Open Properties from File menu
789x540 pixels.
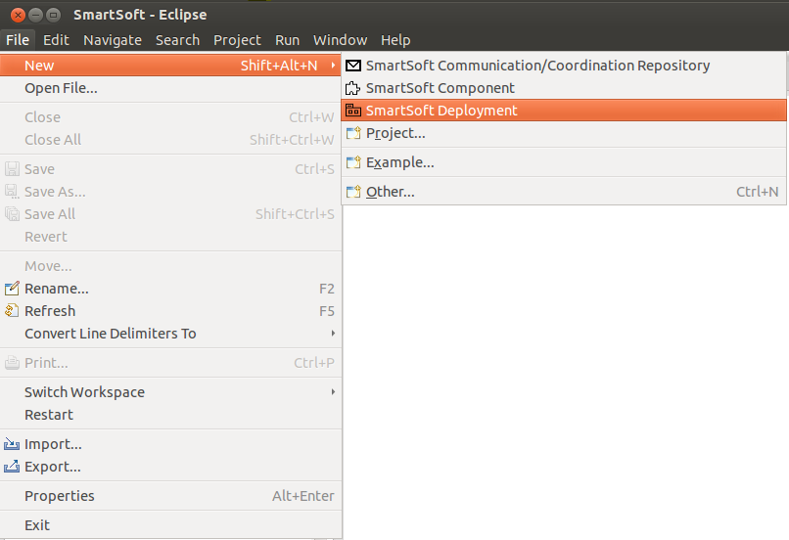[170, 496]
